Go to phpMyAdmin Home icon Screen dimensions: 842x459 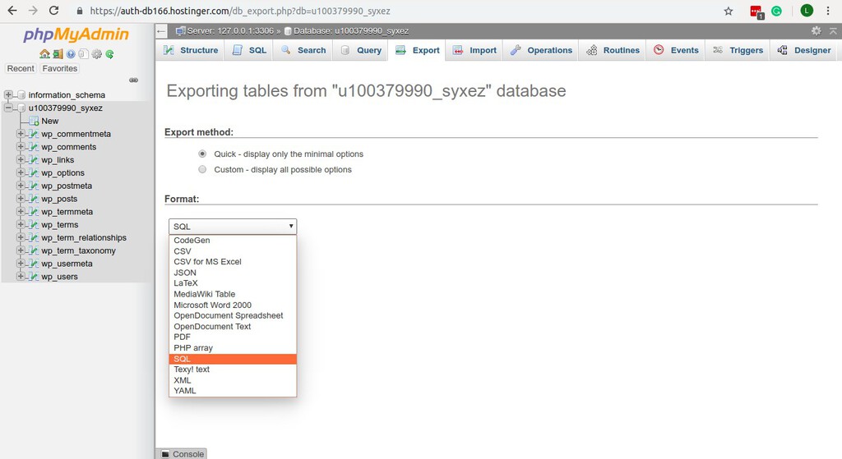[44, 53]
